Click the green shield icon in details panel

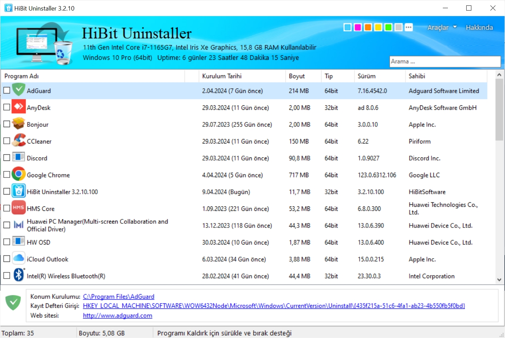tap(13, 302)
